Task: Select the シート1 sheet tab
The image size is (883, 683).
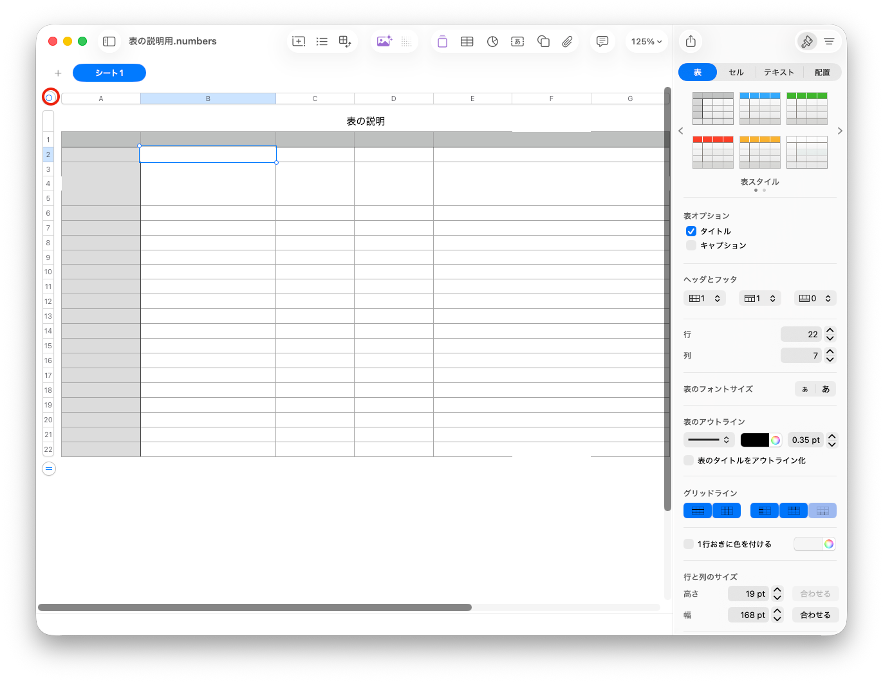Action: click(109, 73)
